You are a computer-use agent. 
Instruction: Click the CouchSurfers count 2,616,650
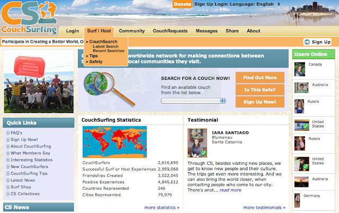168,163
